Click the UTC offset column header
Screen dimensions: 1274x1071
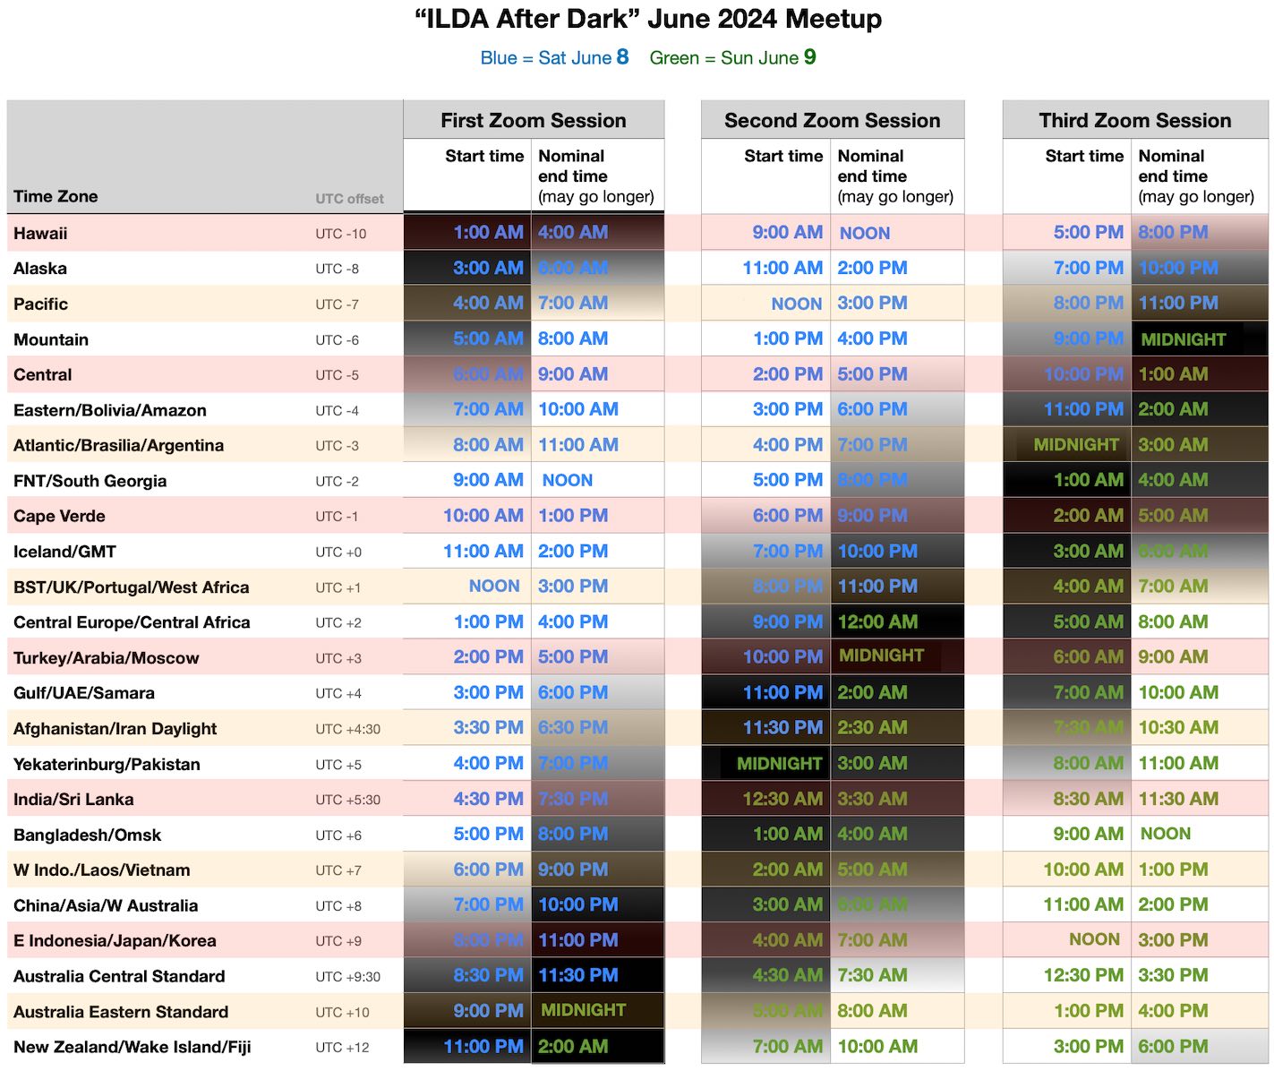click(x=349, y=199)
